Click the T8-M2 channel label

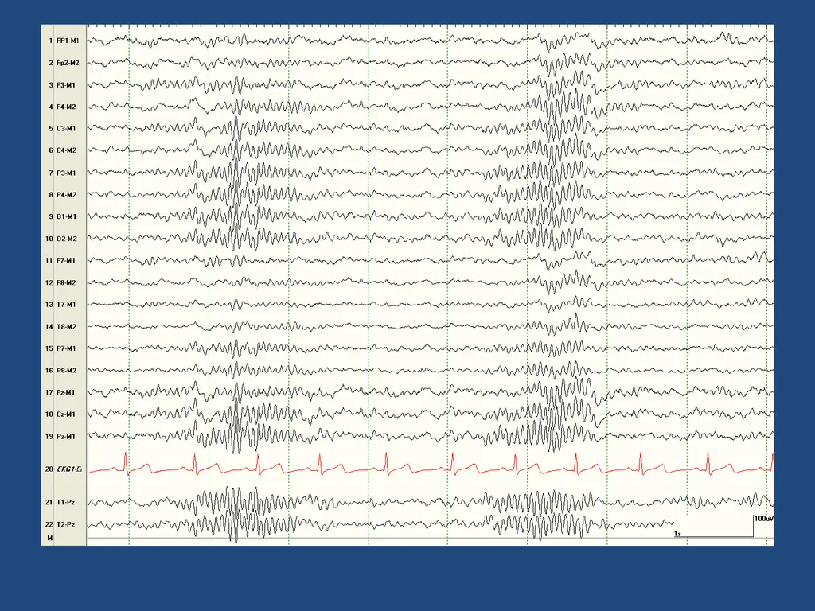67,326
